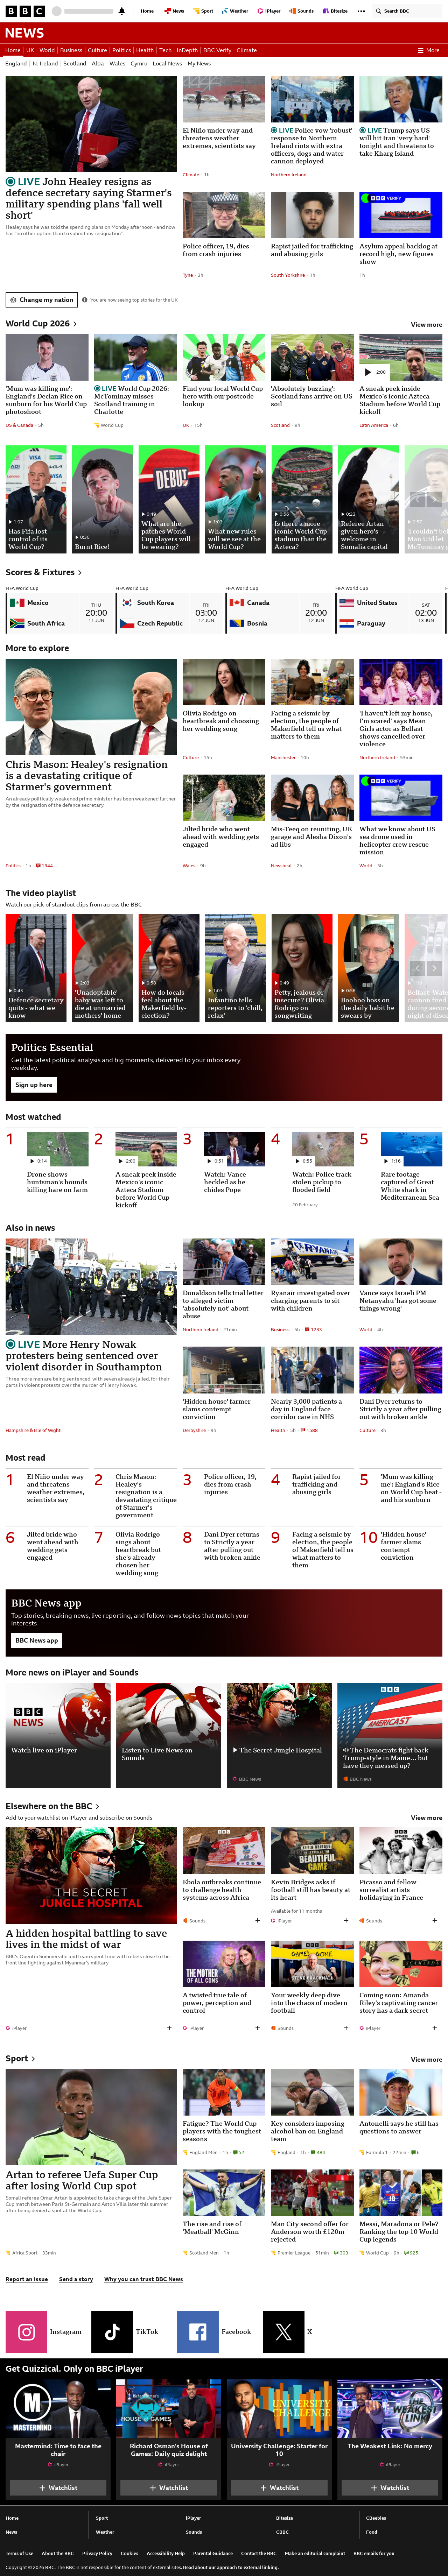Select the BBC Verify tab in news navigation
The height and width of the screenshot is (2576, 448).
tap(217, 50)
